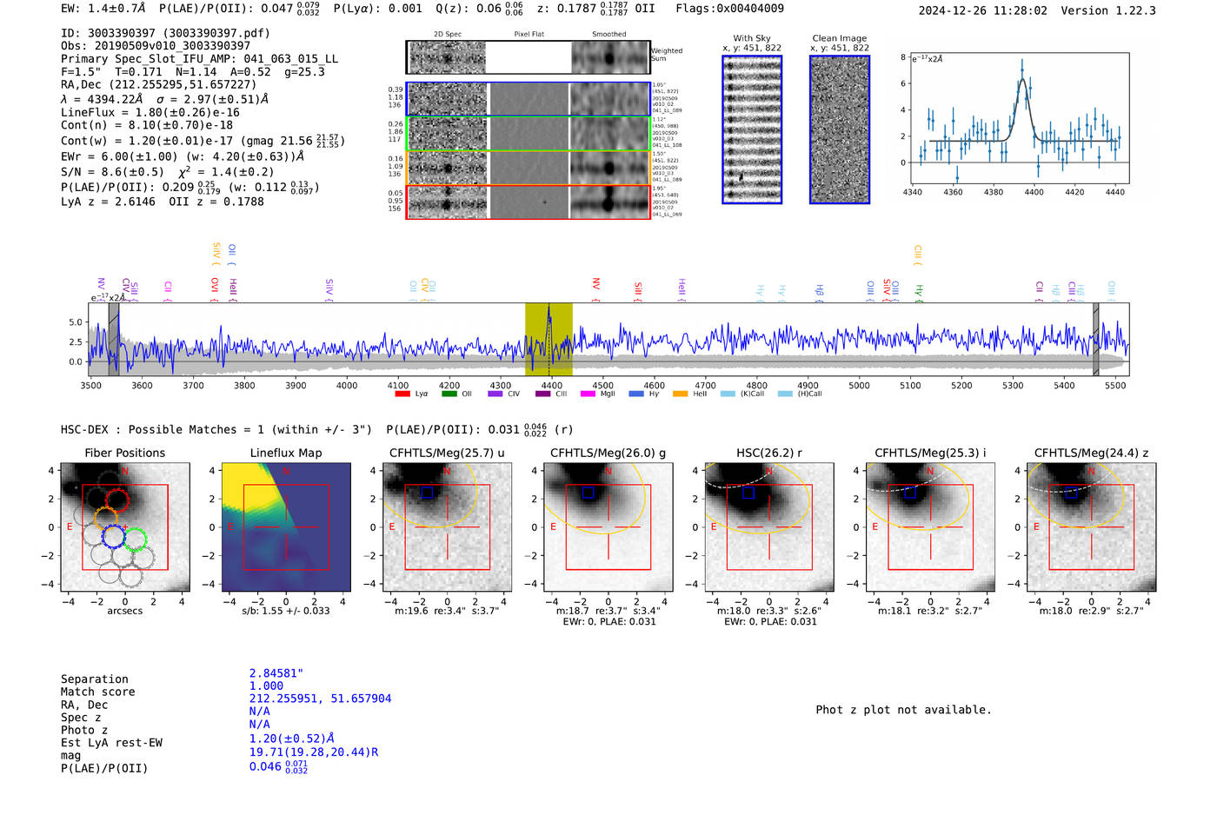Viewport: 1217px width, 828px height.
Task: Open the CFHTLS/Meg(25.7) u image
Action: (447, 527)
